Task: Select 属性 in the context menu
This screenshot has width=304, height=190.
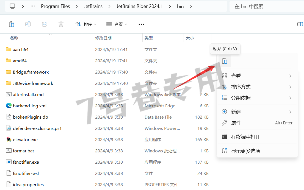Action: pyautogui.click(x=257, y=123)
